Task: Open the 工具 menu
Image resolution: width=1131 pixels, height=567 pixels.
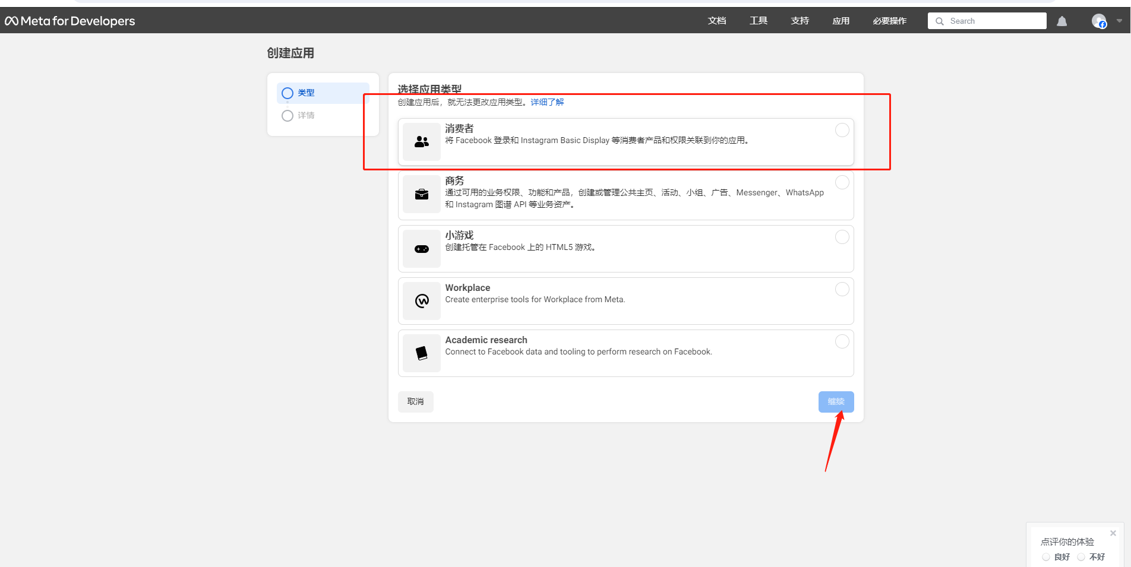Action: 759,21
